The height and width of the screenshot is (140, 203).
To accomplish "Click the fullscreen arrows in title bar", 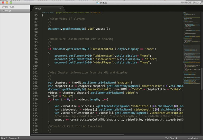I will click(x=201, y=3).
